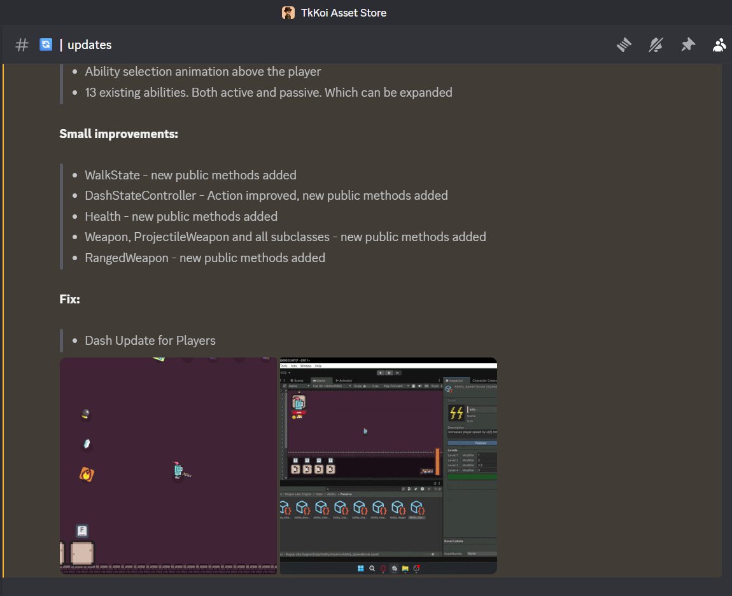The height and width of the screenshot is (596, 732).
Task: Click the TkKoi server avatar in title bar
Action: click(288, 13)
